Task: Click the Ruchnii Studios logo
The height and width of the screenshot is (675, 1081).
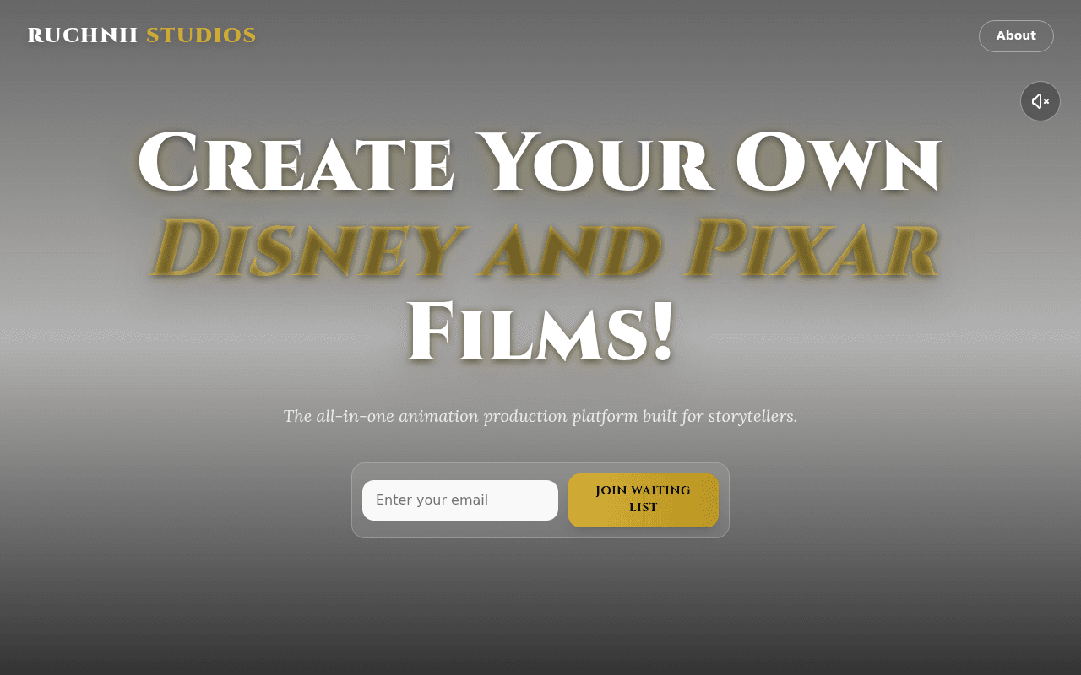Action: 142,35
